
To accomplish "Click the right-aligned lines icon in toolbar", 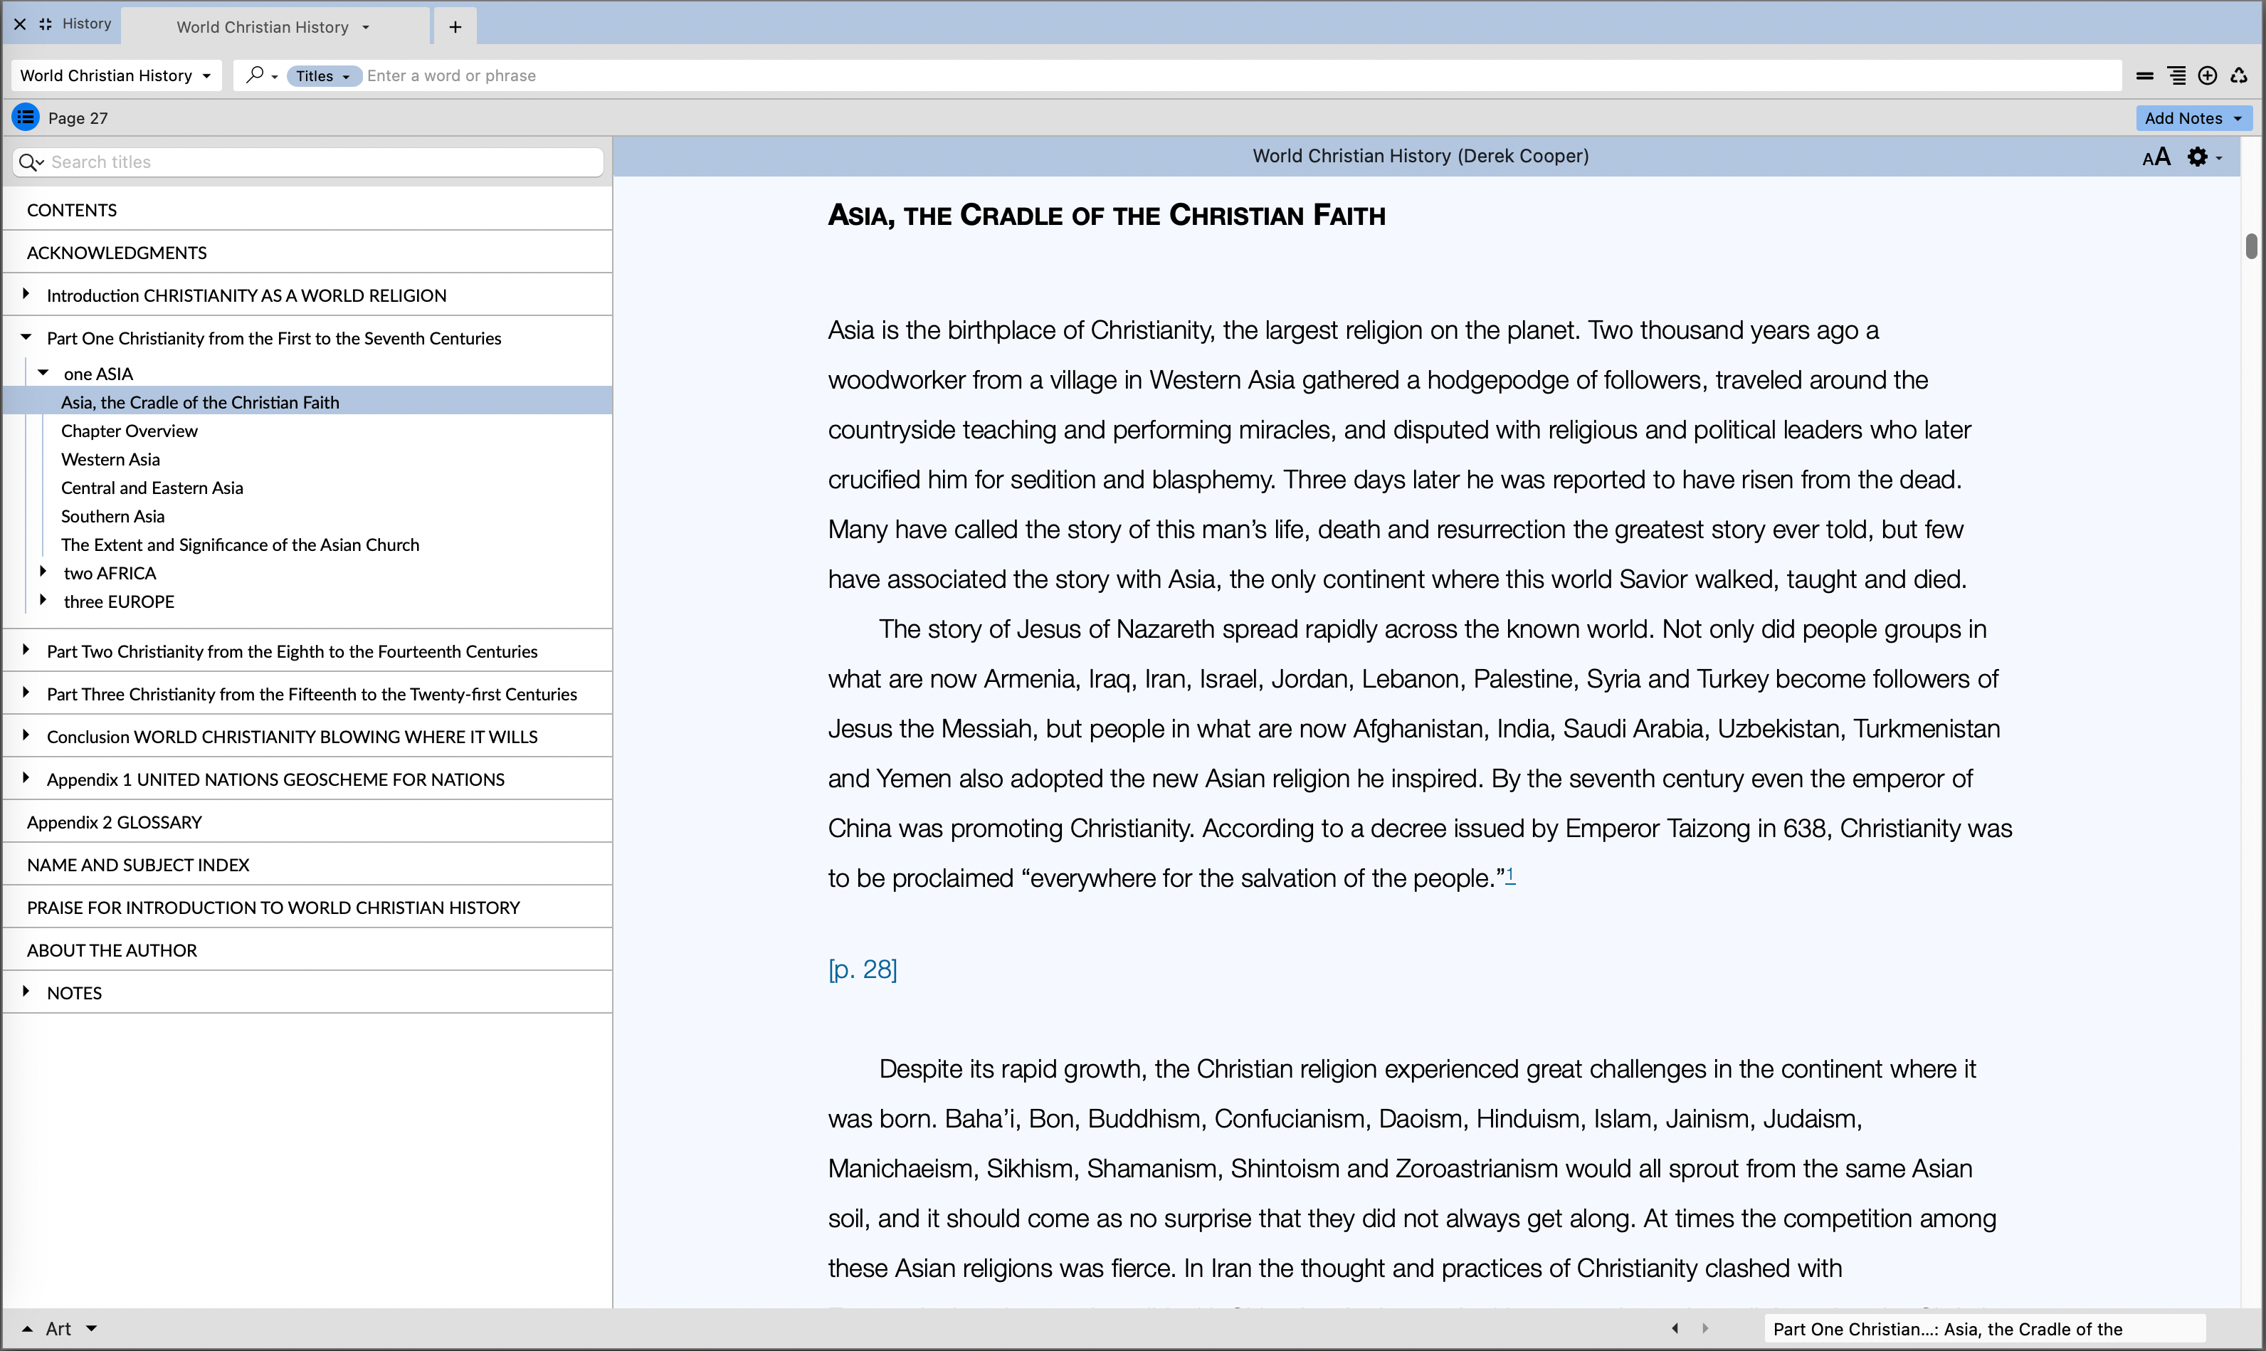I will point(2177,75).
